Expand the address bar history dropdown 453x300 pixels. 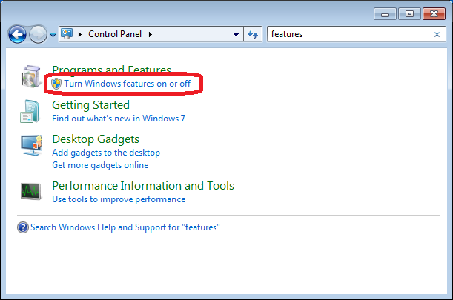pos(236,34)
